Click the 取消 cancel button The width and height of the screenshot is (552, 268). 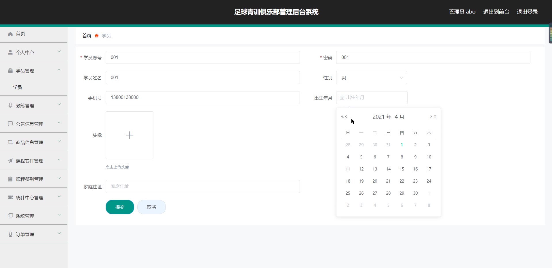click(151, 207)
